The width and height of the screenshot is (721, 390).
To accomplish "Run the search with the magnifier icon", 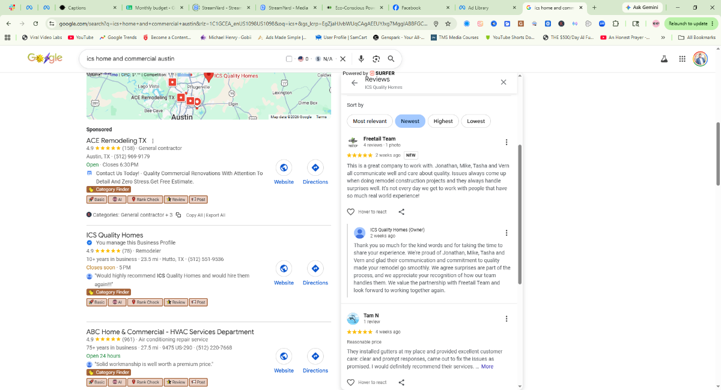I will [391, 59].
